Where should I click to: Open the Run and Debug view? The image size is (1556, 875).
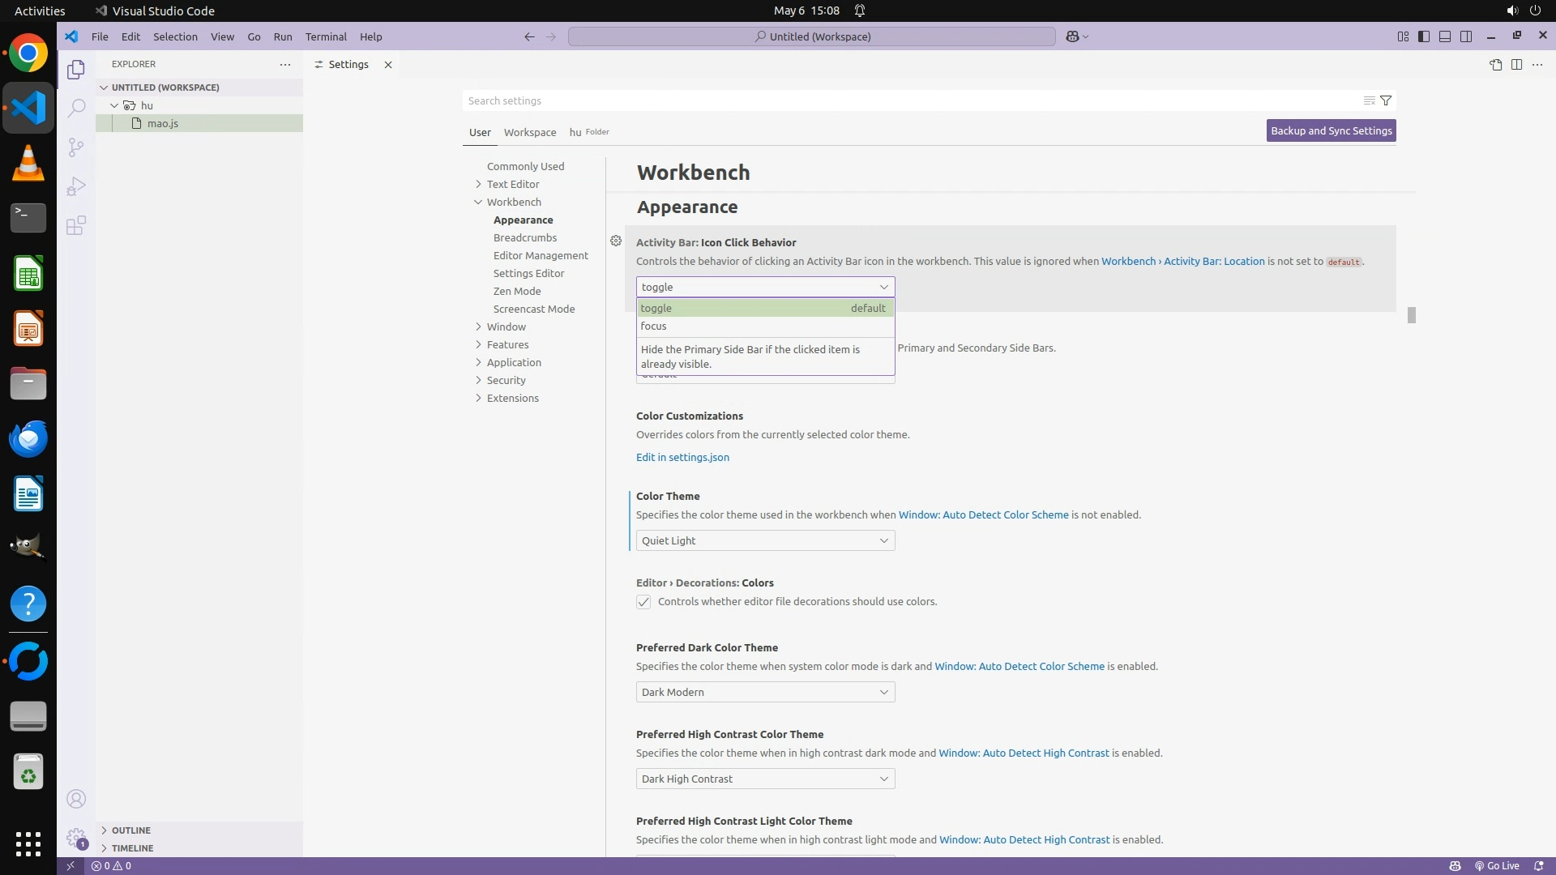pyautogui.click(x=76, y=186)
